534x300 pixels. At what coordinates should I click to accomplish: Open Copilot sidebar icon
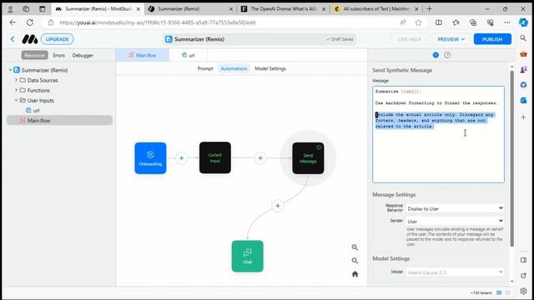tap(523, 22)
